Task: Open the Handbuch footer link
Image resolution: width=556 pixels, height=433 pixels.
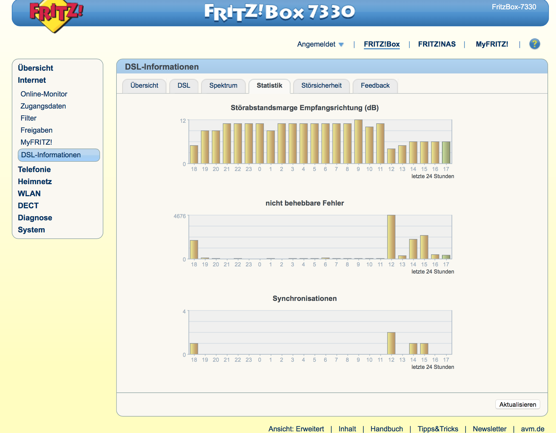Action: pyautogui.click(x=386, y=429)
